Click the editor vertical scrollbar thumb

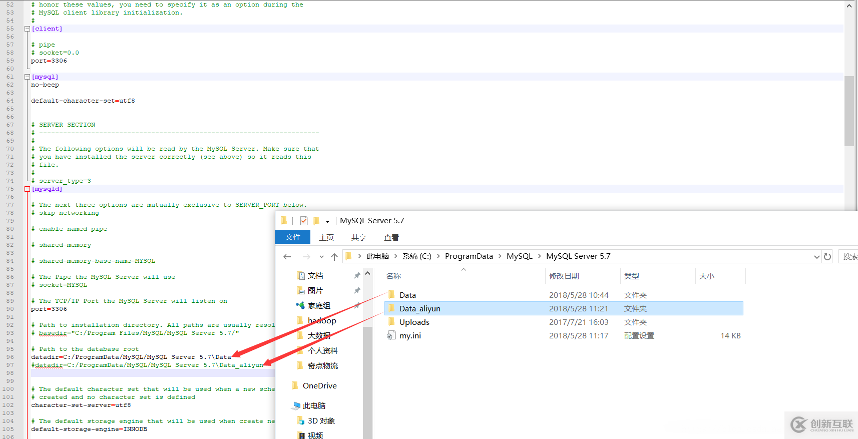click(849, 111)
